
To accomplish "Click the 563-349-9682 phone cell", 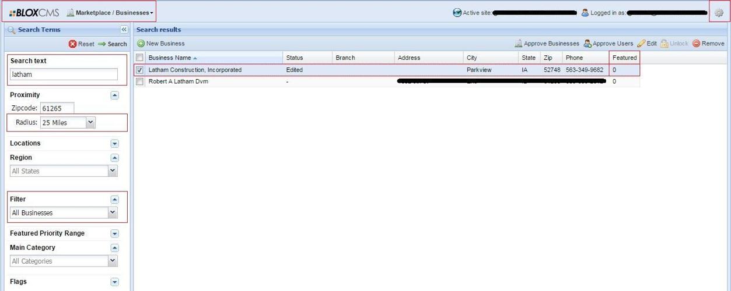I will coord(585,70).
